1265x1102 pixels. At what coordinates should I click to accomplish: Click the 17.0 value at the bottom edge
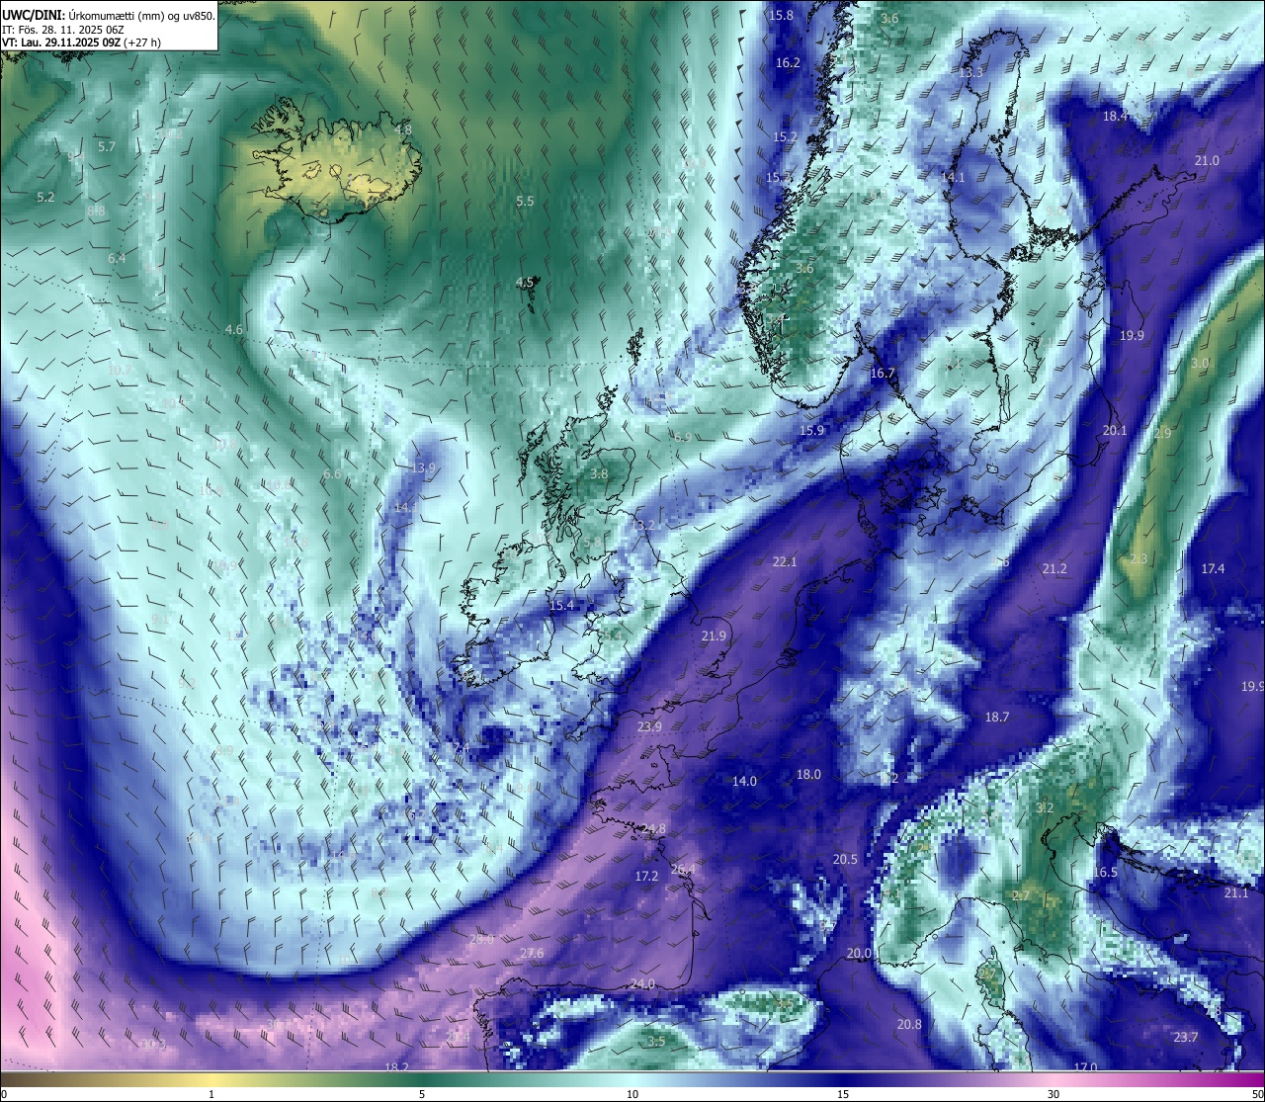pyautogui.click(x=1085, y=1066)
